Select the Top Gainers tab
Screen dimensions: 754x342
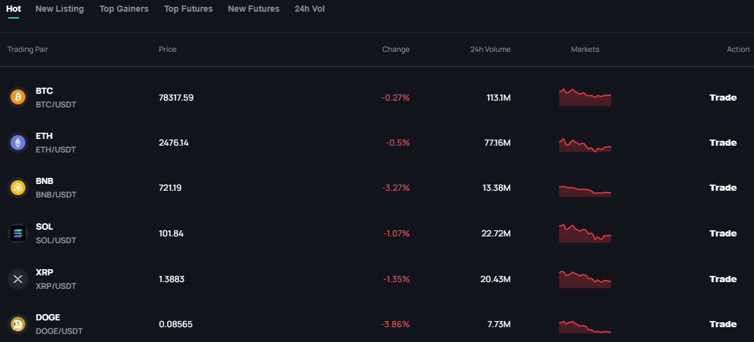[124, 9]
